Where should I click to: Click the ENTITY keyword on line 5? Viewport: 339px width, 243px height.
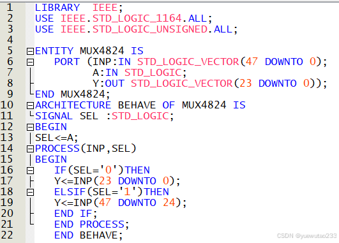(x=54, y=51)
